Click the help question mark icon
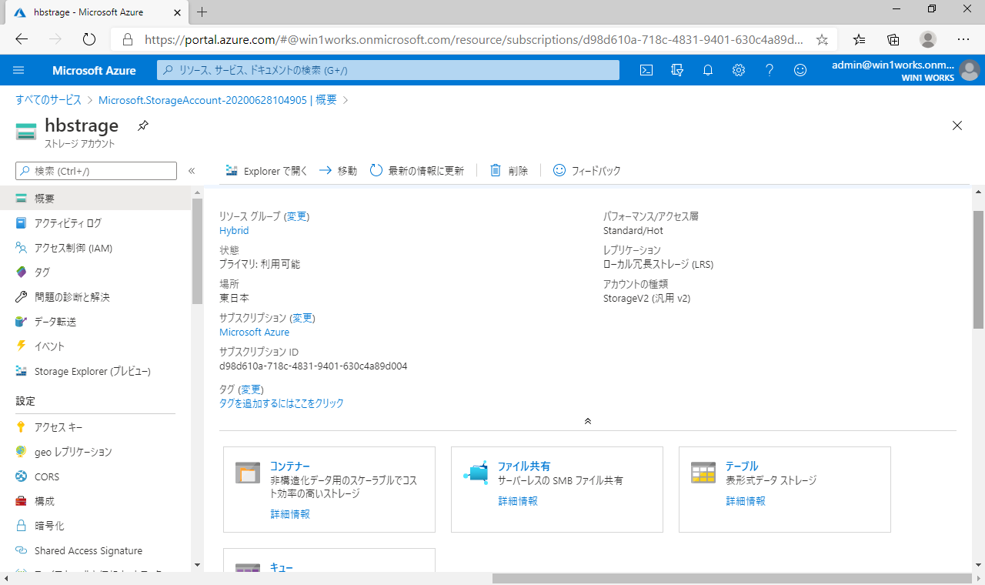The height and width of the screenshot is (585, 985). click(770, 70)
